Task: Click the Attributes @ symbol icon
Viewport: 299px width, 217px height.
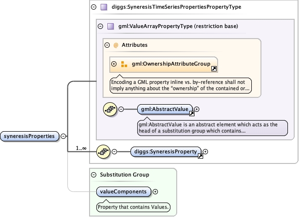Action: coord(116,45)
